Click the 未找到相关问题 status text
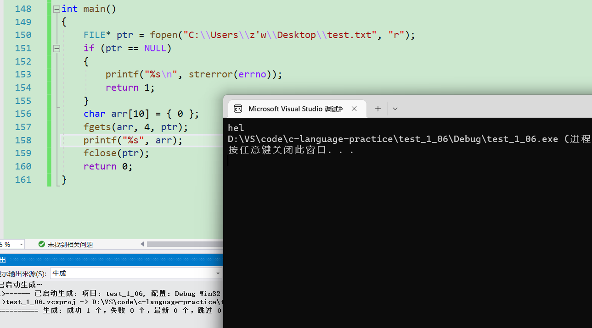This screenshot has height=328, width=592. click(70, 245)
